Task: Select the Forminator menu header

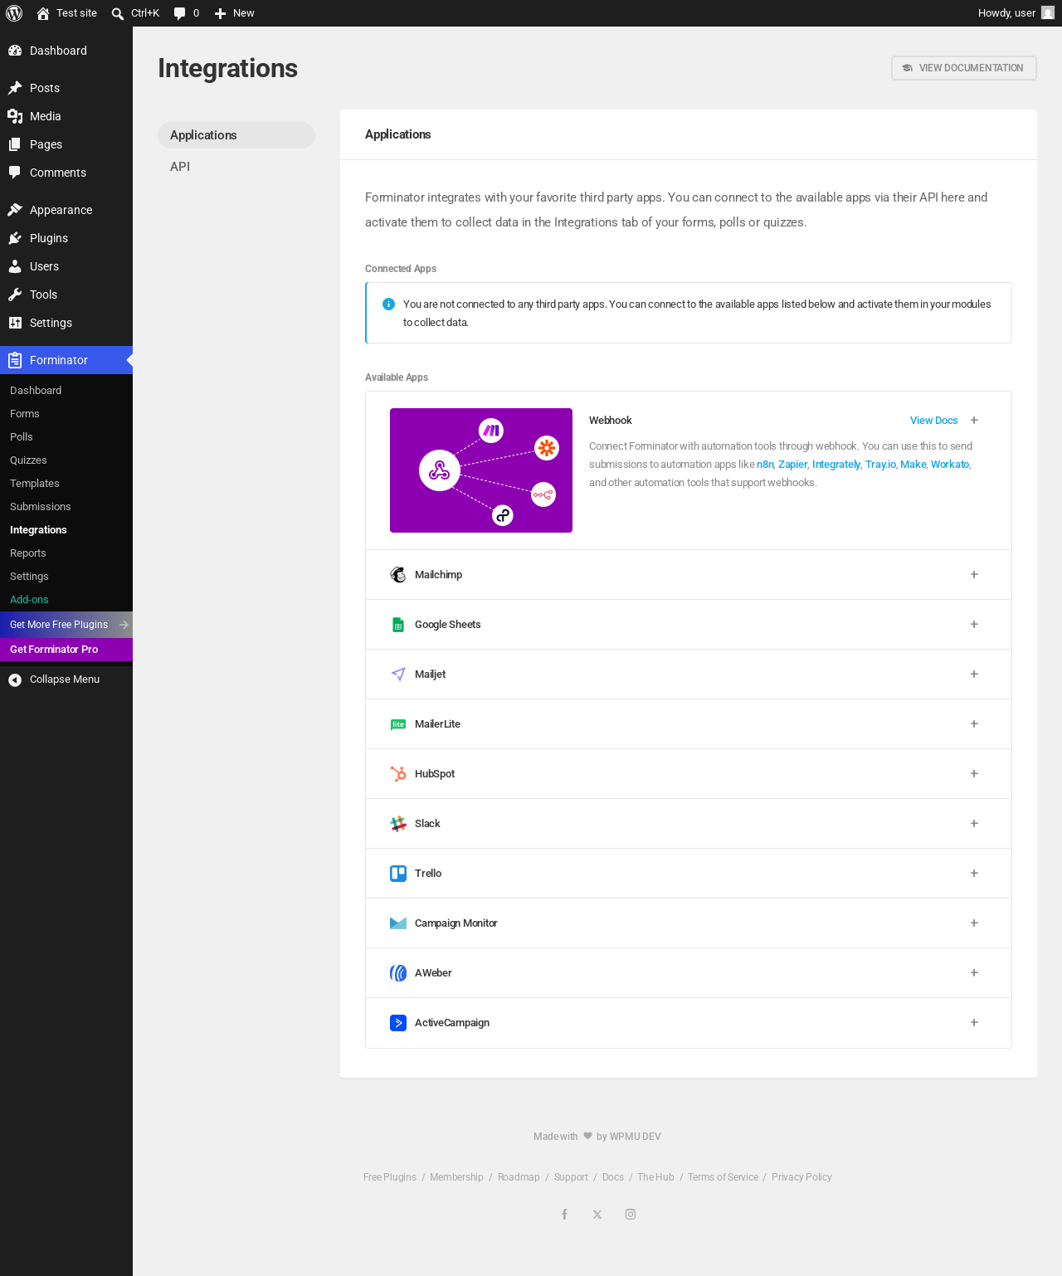Action: click(66, 360)
